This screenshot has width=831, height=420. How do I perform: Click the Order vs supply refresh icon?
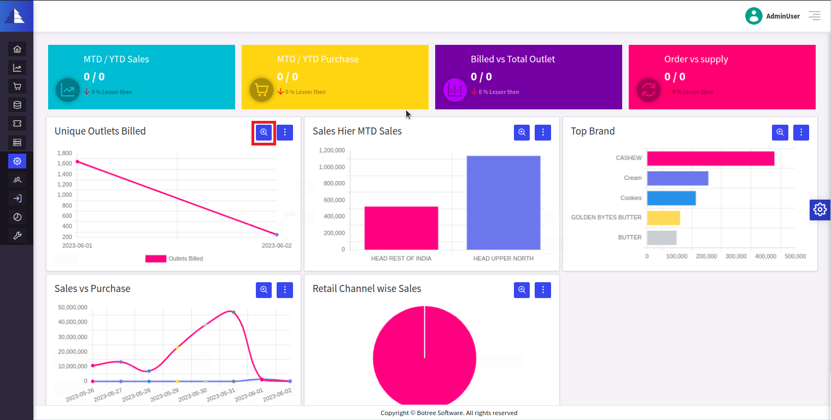tap(649, 89)
